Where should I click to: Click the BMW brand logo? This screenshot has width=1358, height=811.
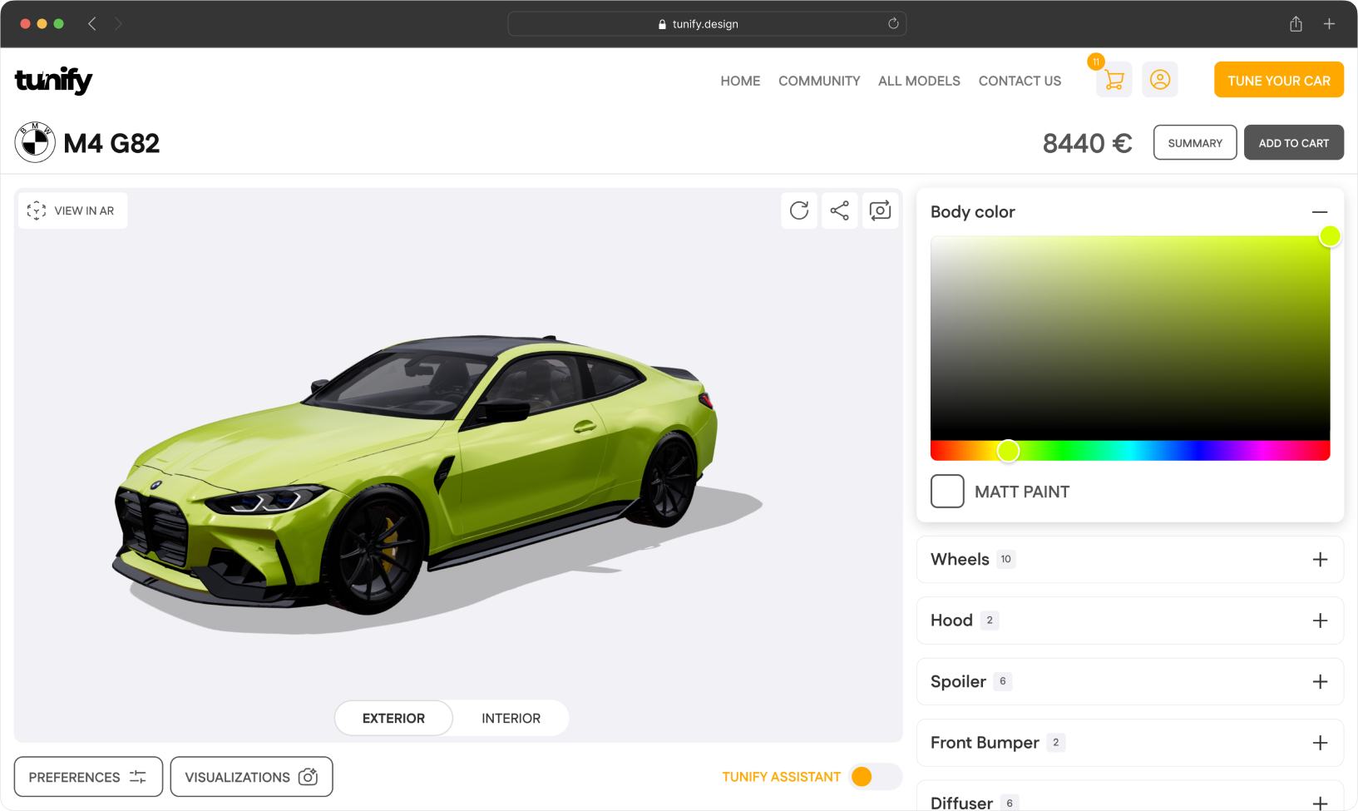point(35,142)
